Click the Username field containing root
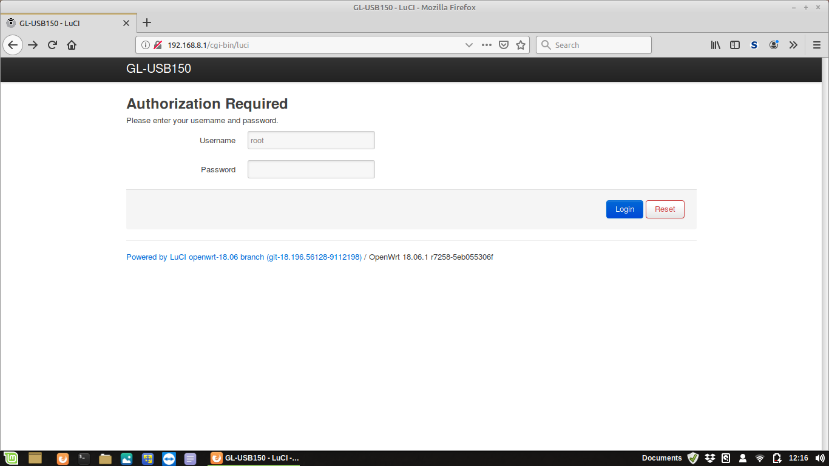The image size is (829, 466). click(311, 140)
